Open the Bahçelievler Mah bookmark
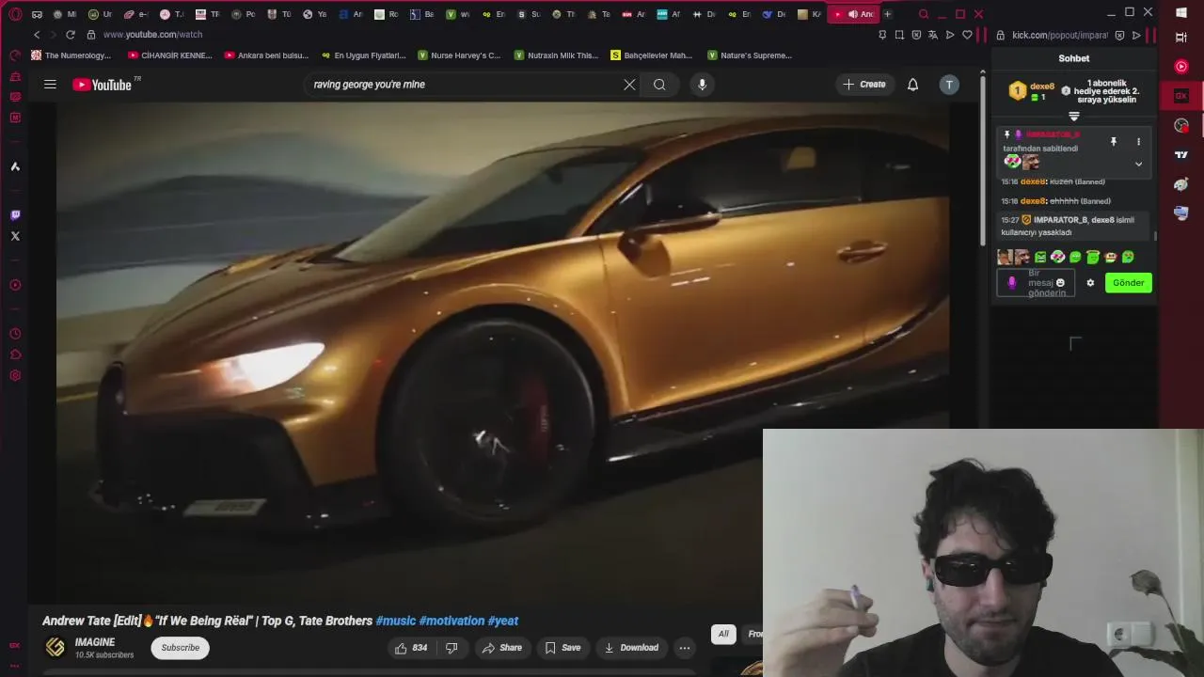The image size is (1204, 677). [x=652, y=55]
